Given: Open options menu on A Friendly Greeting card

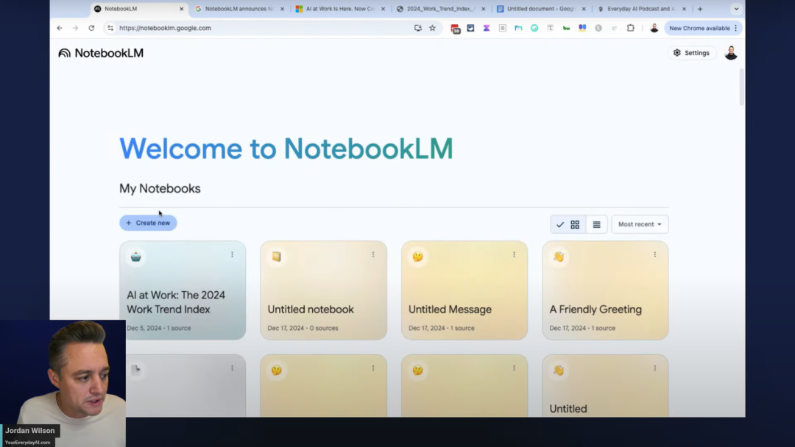Looking at the screenshot, I should click(x=654, y=255).
